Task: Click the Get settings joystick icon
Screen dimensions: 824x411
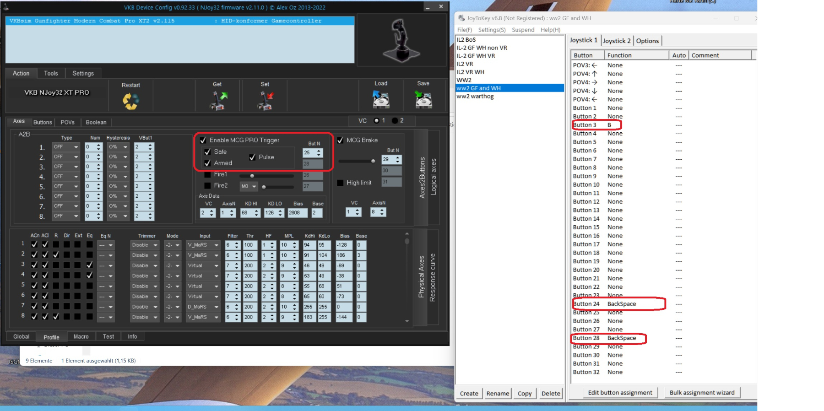Action: [218, 101]
